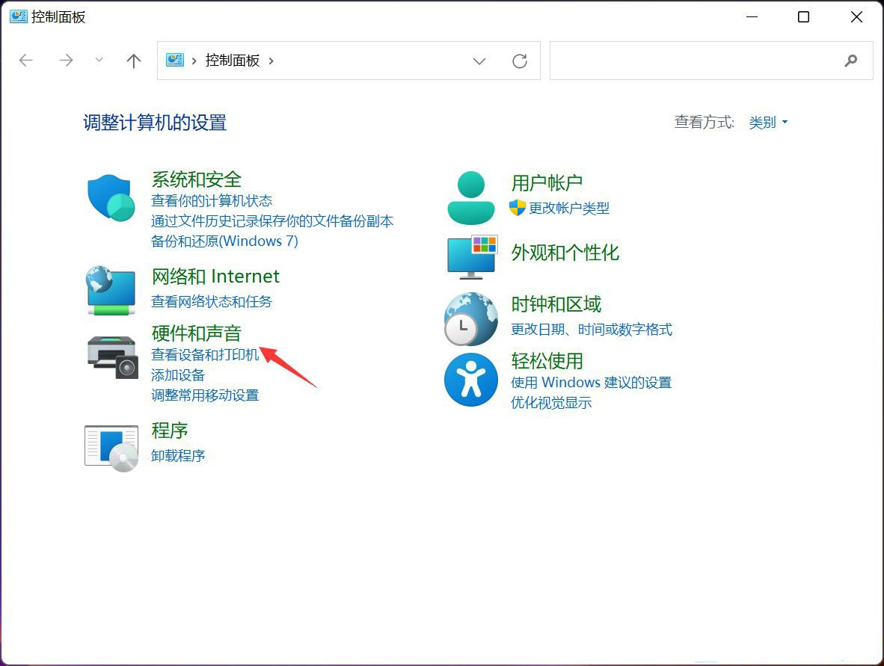Click the User Accounts person icon
The width and height of the screenshot is (884, 666).
point(470,198)
